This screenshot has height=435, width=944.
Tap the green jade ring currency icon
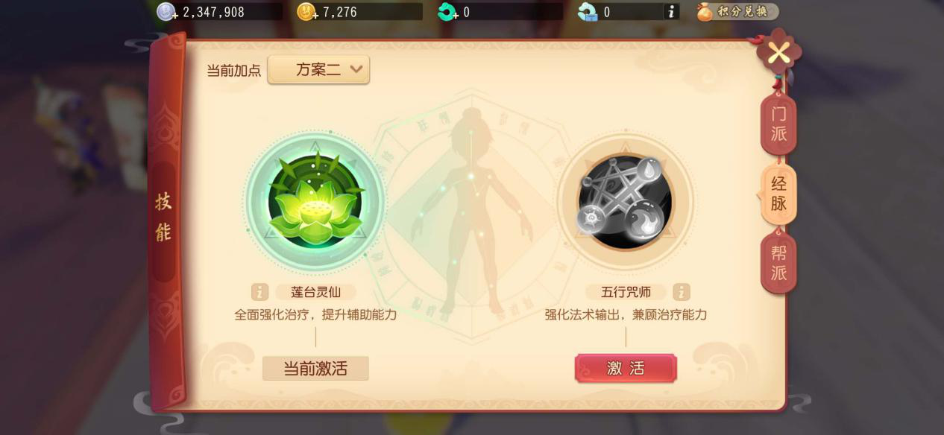[x=447, y=12]
